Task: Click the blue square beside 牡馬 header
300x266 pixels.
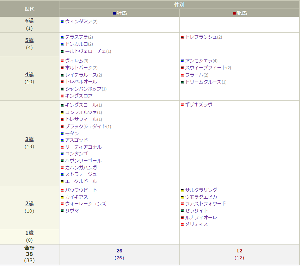Action: (114, 13)
